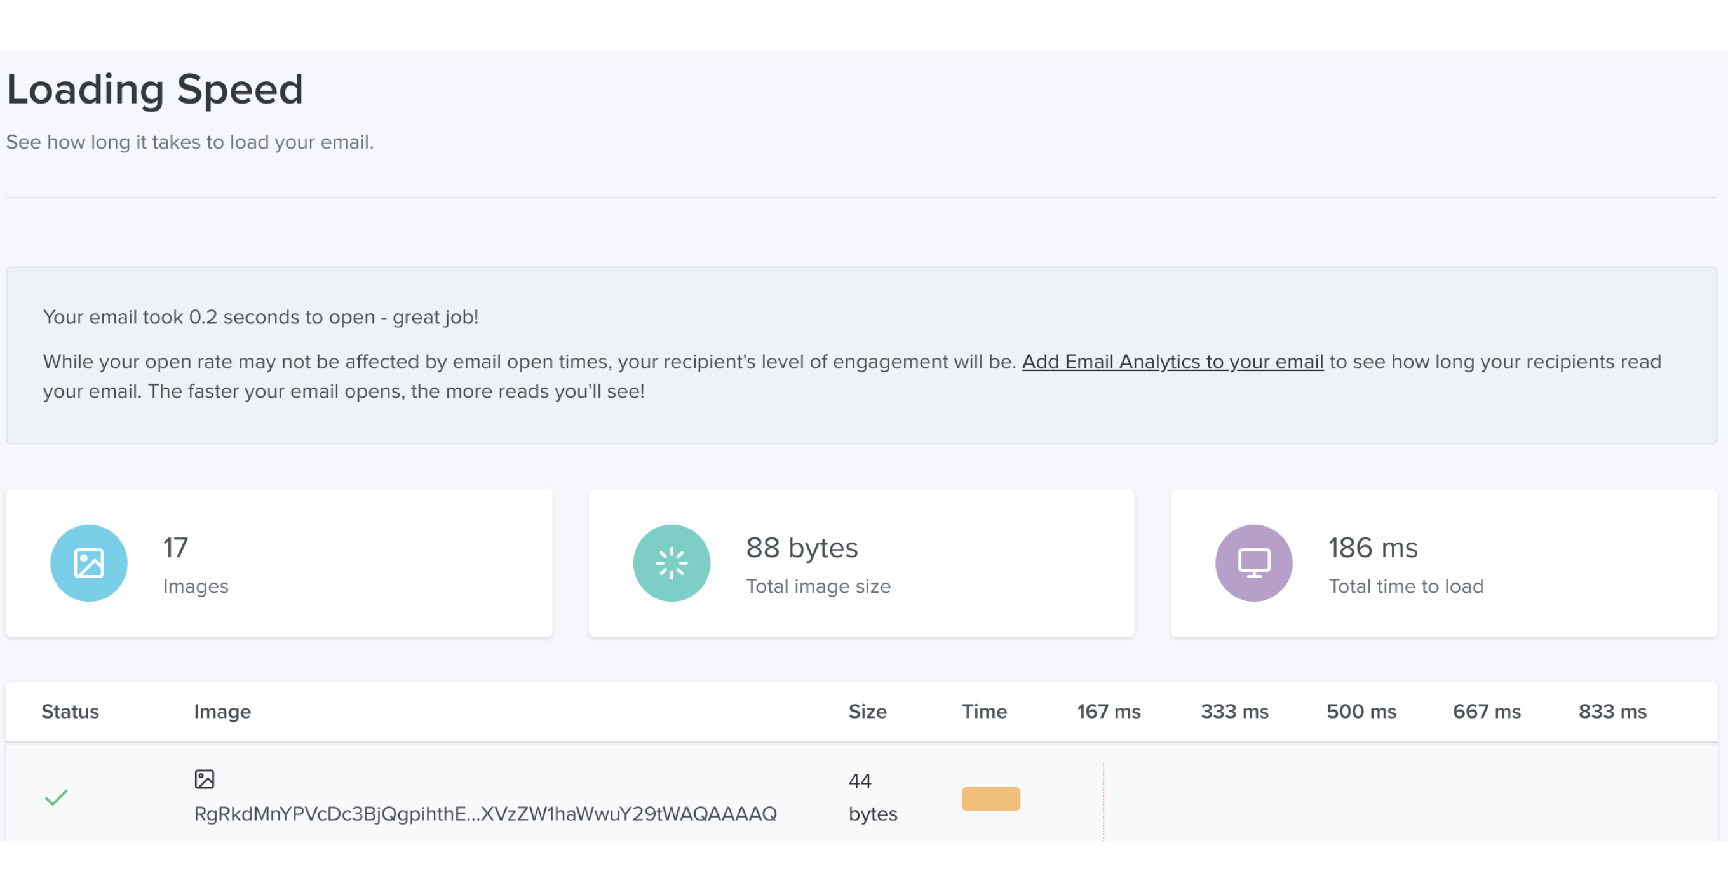Open the Add Email Analytics link
This screenshot has width=1728, height=892.
point(1172,362)
